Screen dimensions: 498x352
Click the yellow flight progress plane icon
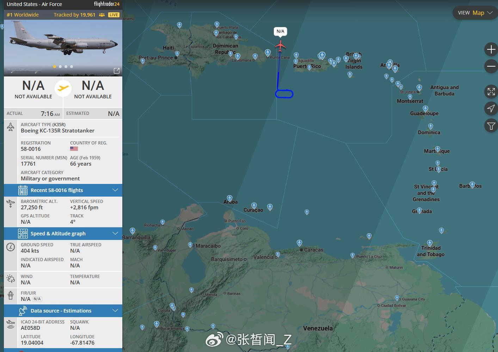(x=63, y=88)
